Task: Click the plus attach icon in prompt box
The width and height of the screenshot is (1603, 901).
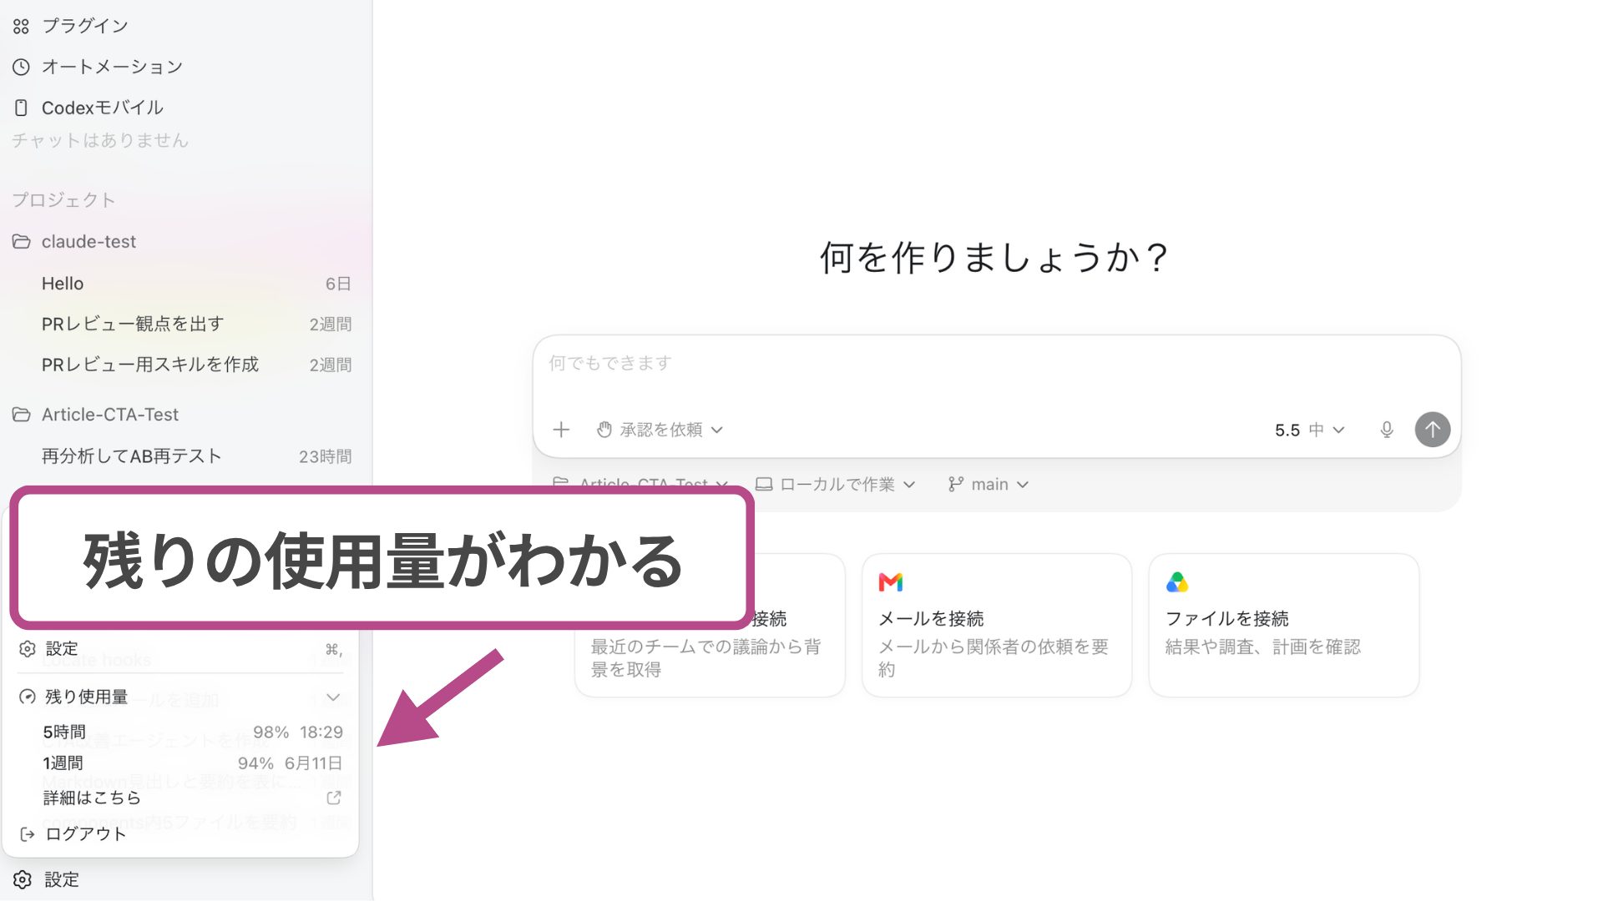Action: coord(561,430)
